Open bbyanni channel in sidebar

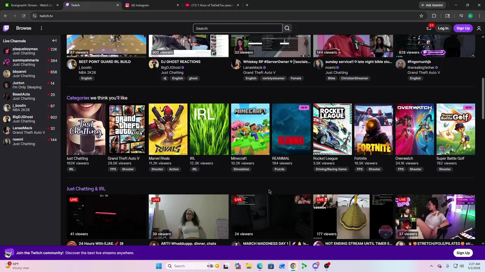click(30, 74)
